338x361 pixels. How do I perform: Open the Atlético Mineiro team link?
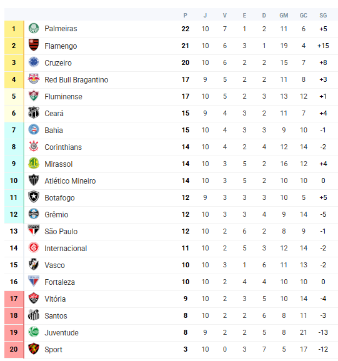point(70,180)
